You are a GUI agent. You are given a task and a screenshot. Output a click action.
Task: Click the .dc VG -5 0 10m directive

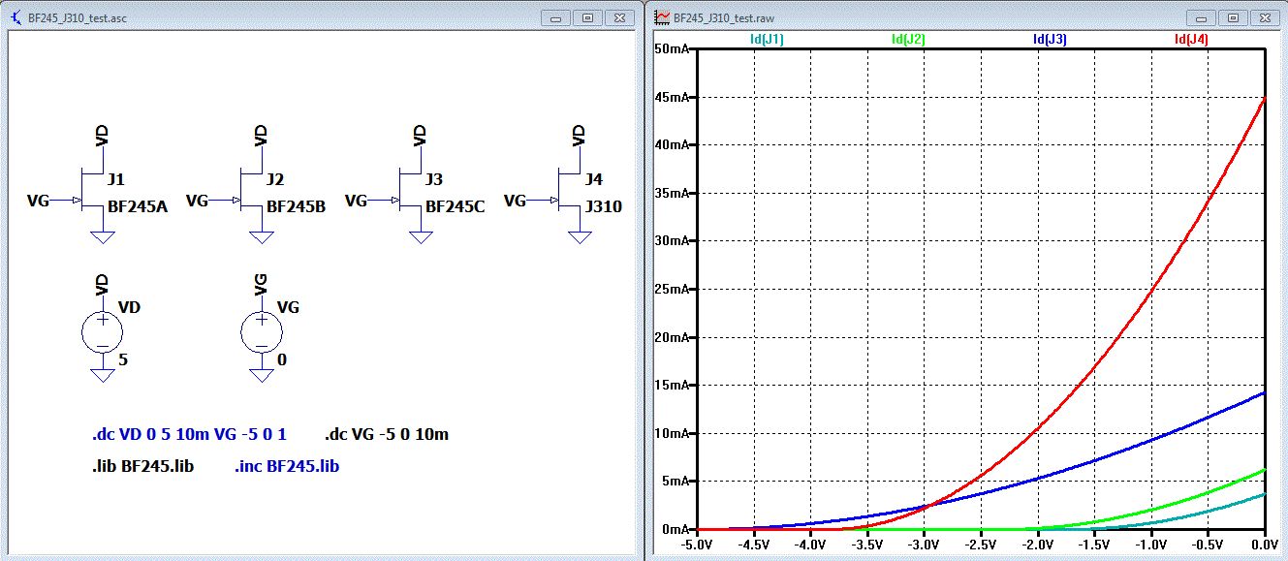[x=387, y=434]
